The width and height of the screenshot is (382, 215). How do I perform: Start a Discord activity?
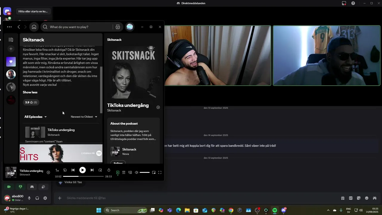(32, 187)
